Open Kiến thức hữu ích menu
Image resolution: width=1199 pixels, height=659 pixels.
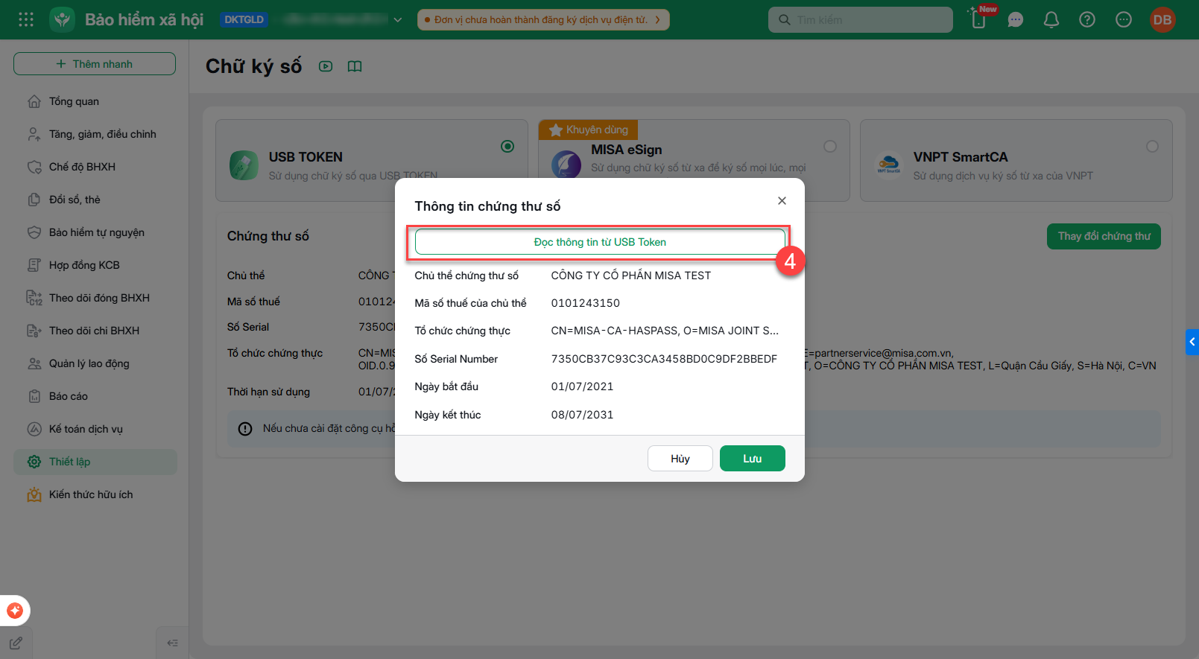[x=95, y=494]
